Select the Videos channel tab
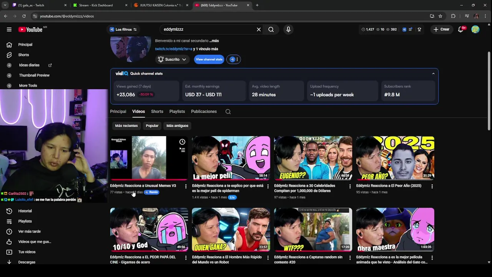The image size is (492, 277). point(138,111)
